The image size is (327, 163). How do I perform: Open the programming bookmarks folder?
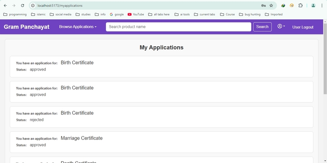coord(15,14)
